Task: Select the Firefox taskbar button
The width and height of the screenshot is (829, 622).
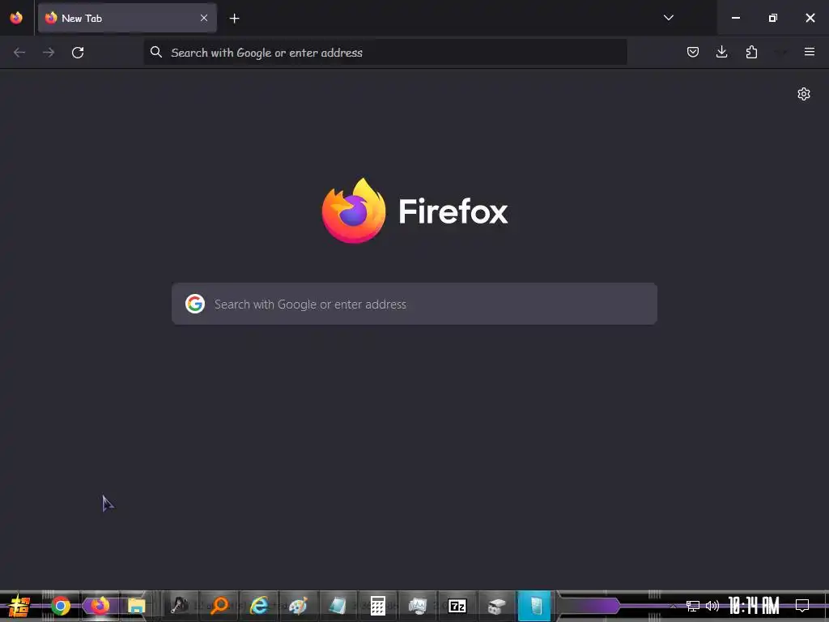Action: pyautogui.click(x=100, y=605)
